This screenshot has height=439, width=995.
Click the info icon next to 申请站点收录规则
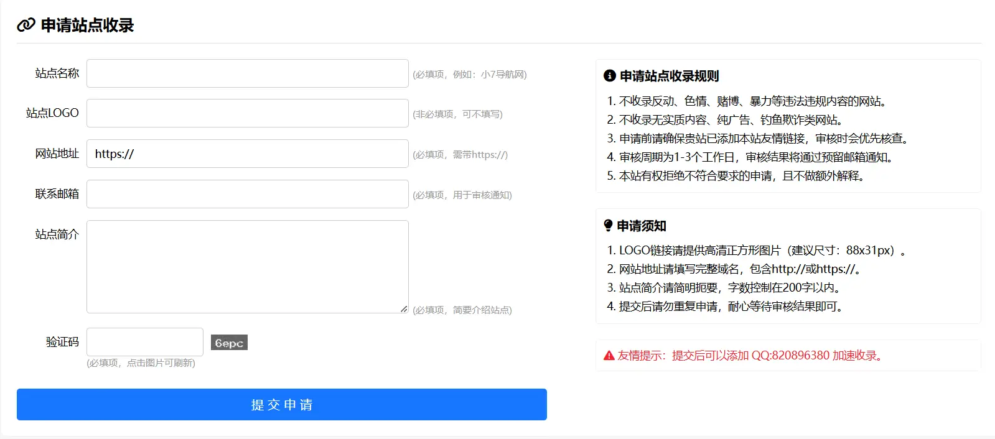coord(609,76)
